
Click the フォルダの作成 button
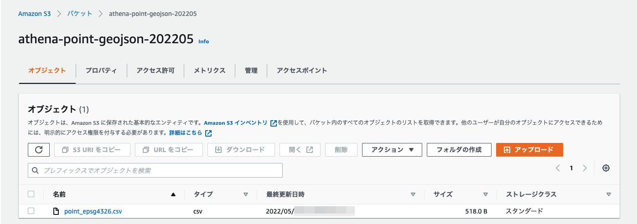tap(459, 150)
